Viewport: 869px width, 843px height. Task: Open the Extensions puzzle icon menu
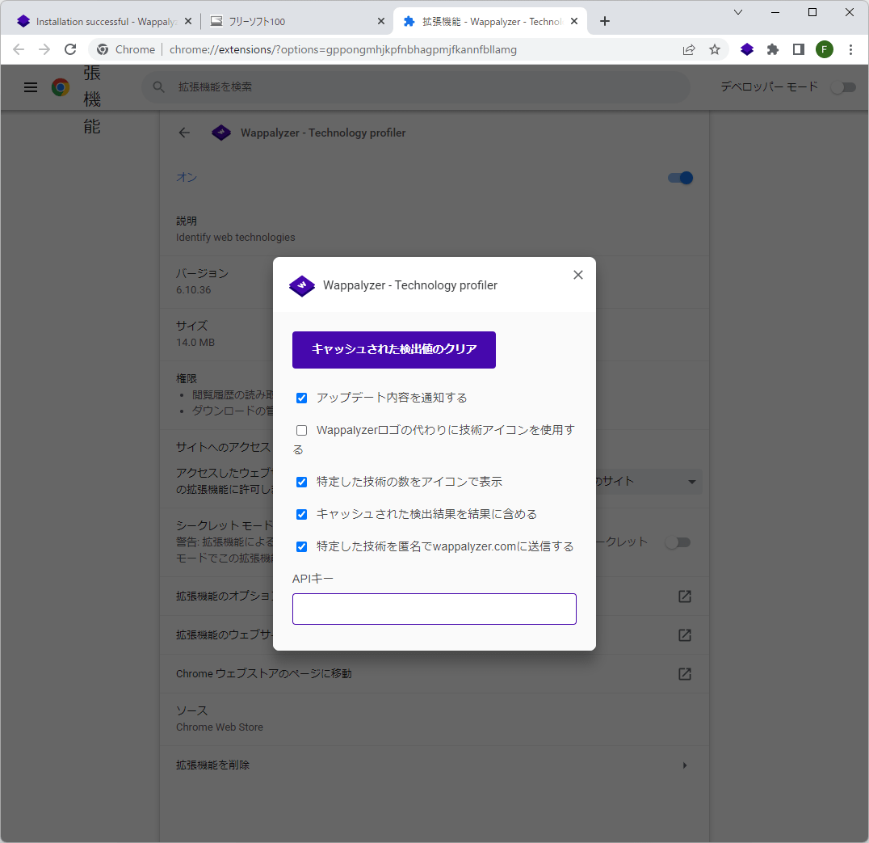773,49
